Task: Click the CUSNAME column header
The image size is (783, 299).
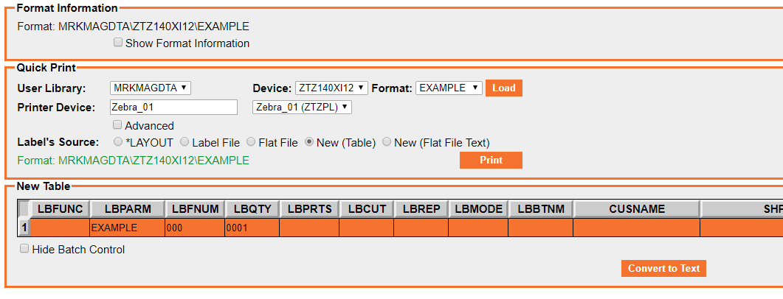Action: click(637, 209)
